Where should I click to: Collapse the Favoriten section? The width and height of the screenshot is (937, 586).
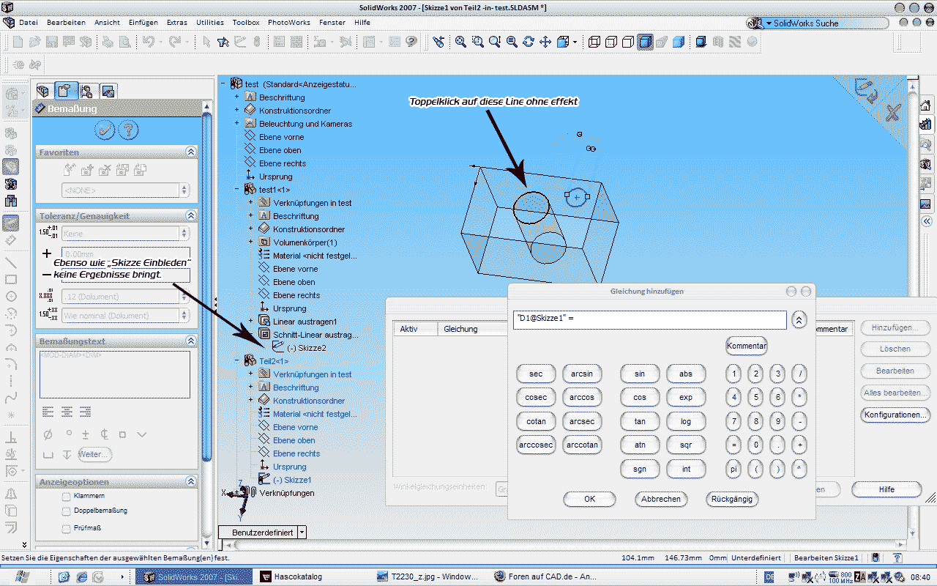191,152
